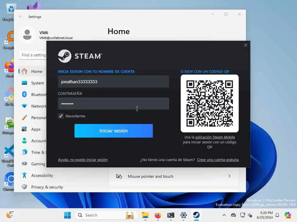This screenshot has width=297, height=222.
Task: Open Terminal from the taskbar
Action: point(171,215)
